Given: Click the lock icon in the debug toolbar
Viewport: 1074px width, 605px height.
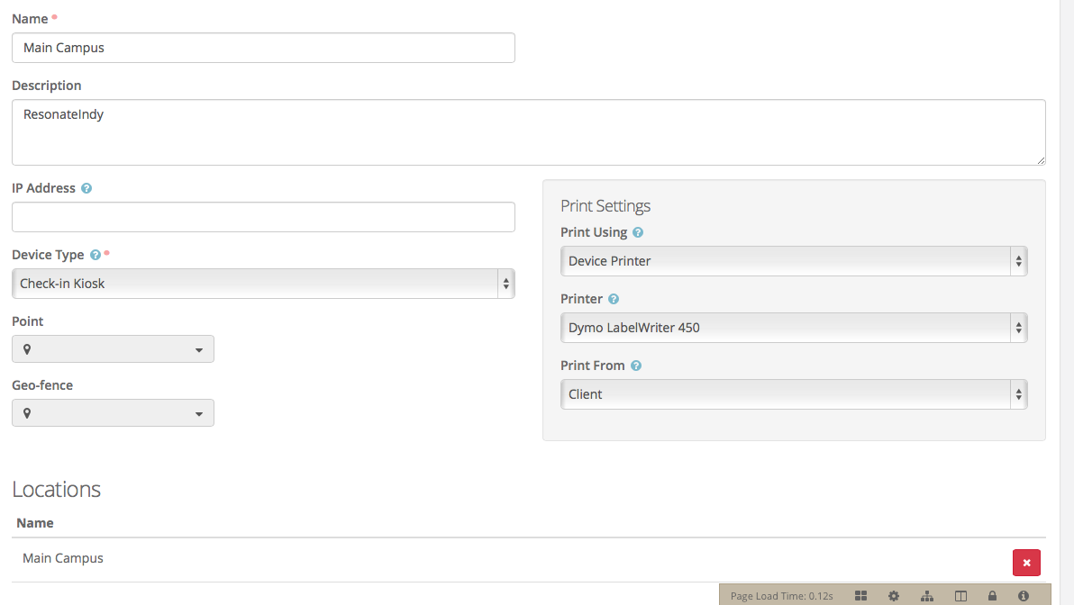Looking at the screenshot, I should [x=992, y=595].
